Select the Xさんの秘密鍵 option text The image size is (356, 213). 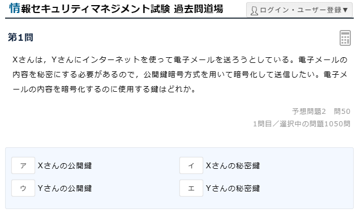pos(233,165)
